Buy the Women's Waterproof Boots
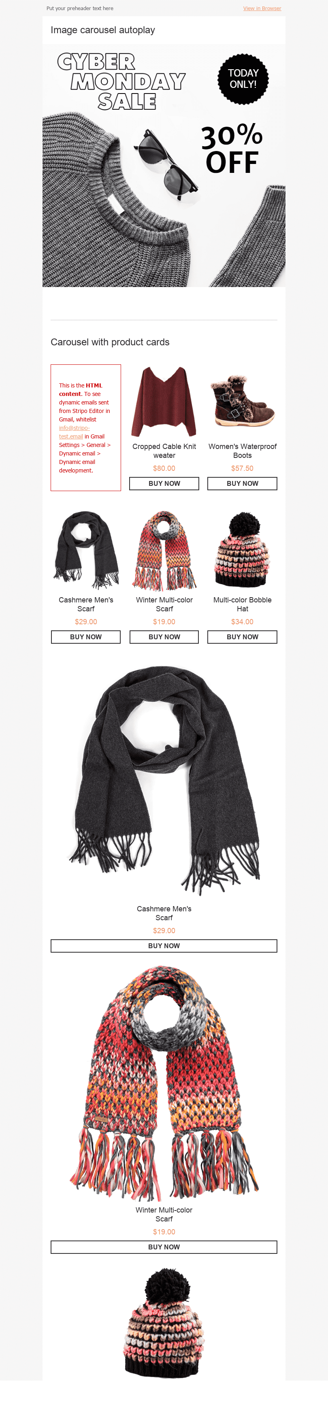The width and height of the screenshot is (328, 1417). click(x=242, y=483)
